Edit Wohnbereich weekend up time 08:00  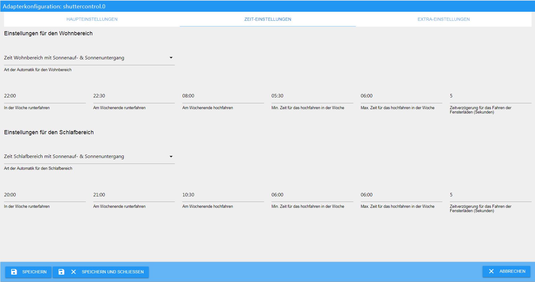[223, 96]
